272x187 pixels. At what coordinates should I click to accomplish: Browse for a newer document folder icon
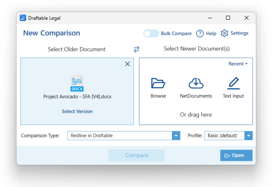coord(158,83)
